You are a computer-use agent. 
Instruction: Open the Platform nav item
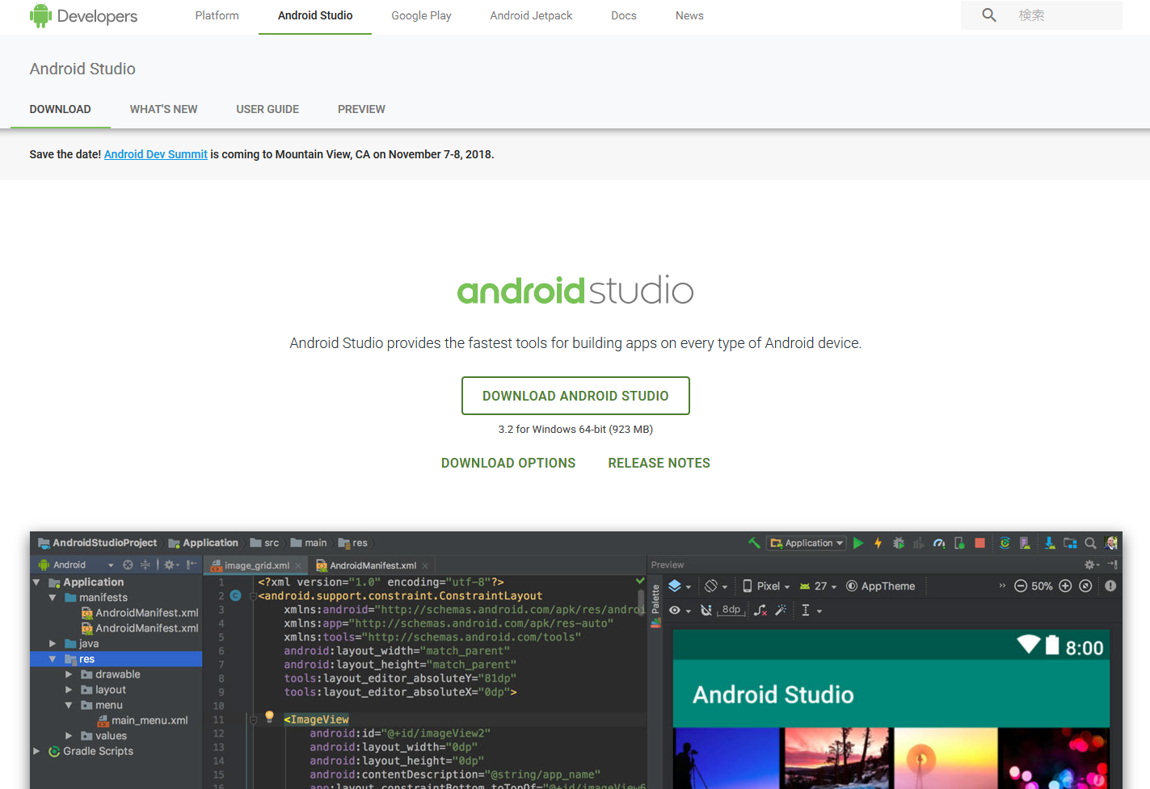point(217,15)
